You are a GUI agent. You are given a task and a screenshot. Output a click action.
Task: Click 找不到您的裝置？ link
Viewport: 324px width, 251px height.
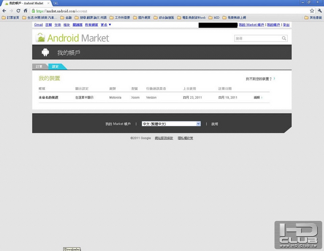pyautogui.click(x=260, y=79)
